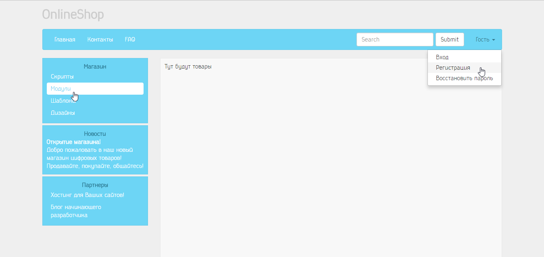Open the Скрипты shop category
The height and width of the screenshot is (257, 544).
coord(62,77)
